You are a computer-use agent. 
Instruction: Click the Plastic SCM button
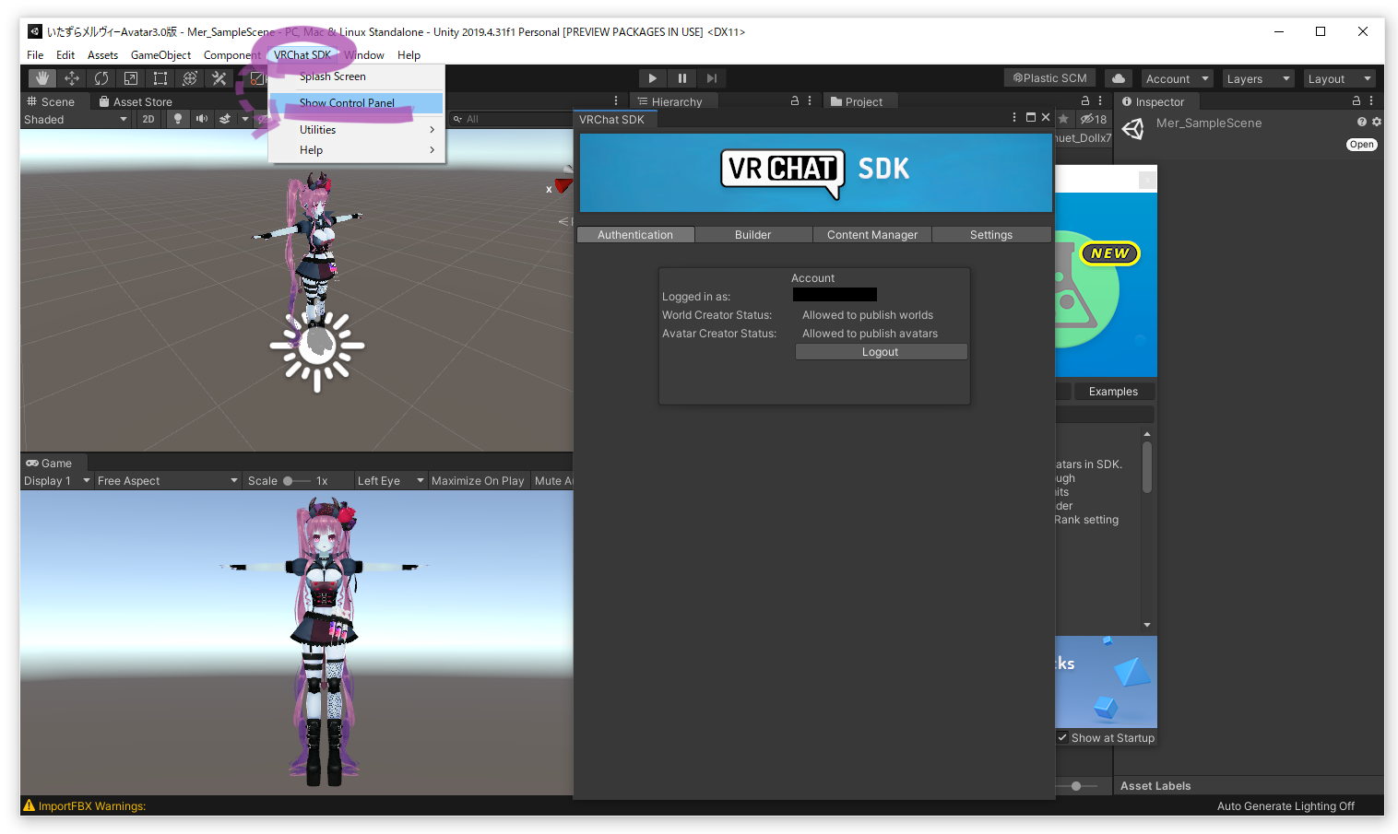(x=1049, y=78)
